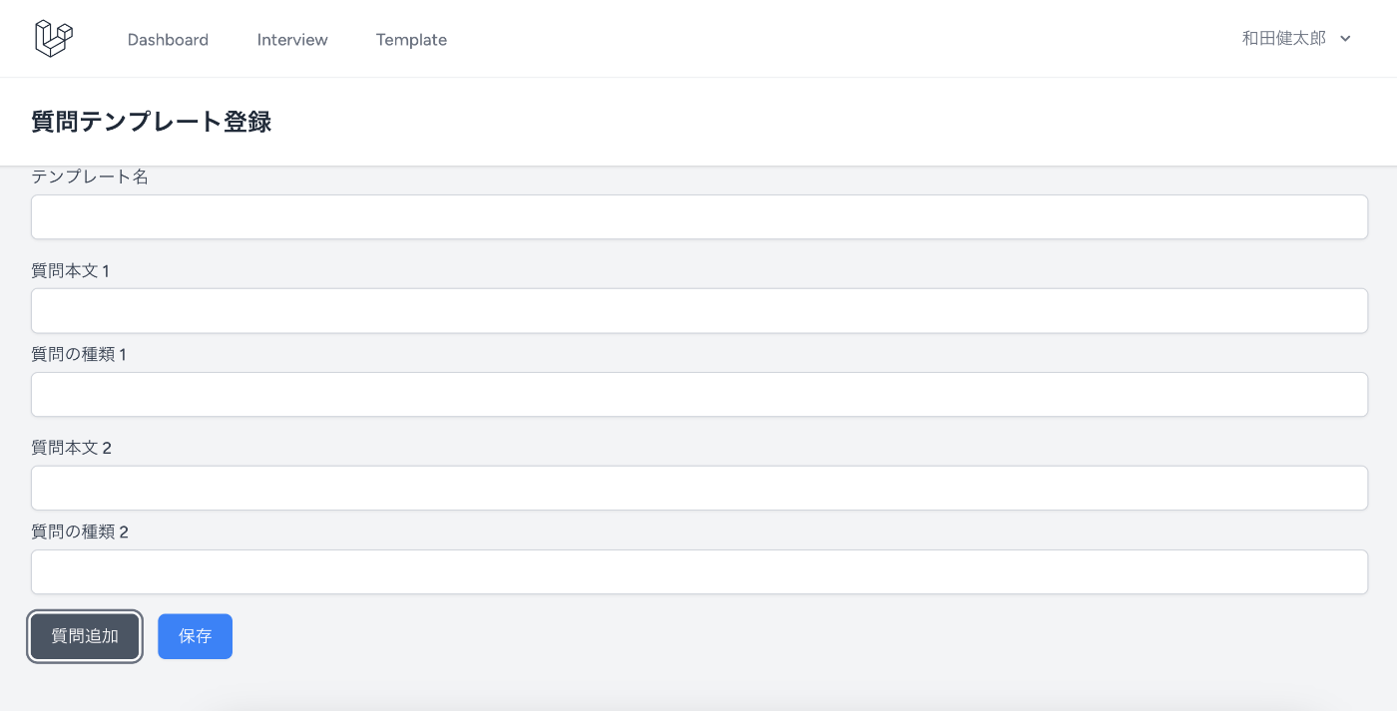1397x711 pixels.
Task: Open the 和田健太郎 user menu
Action: tap(1296, 39)
